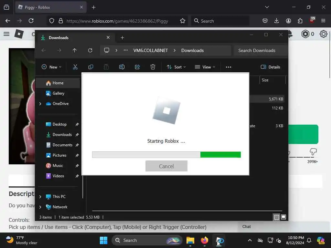Click the Copy icon in Explorer toolbar
Viewport: 331px width, 248px height.
tap(91, 67)
